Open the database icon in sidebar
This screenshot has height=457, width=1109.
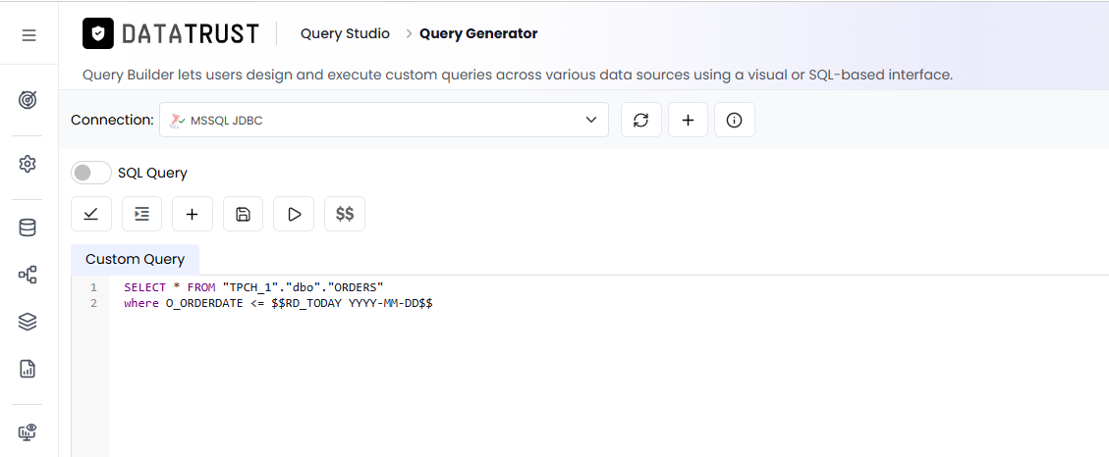(x=28, y=228)
